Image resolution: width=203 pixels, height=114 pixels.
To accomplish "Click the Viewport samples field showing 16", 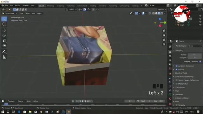I will tap(194, 58).
